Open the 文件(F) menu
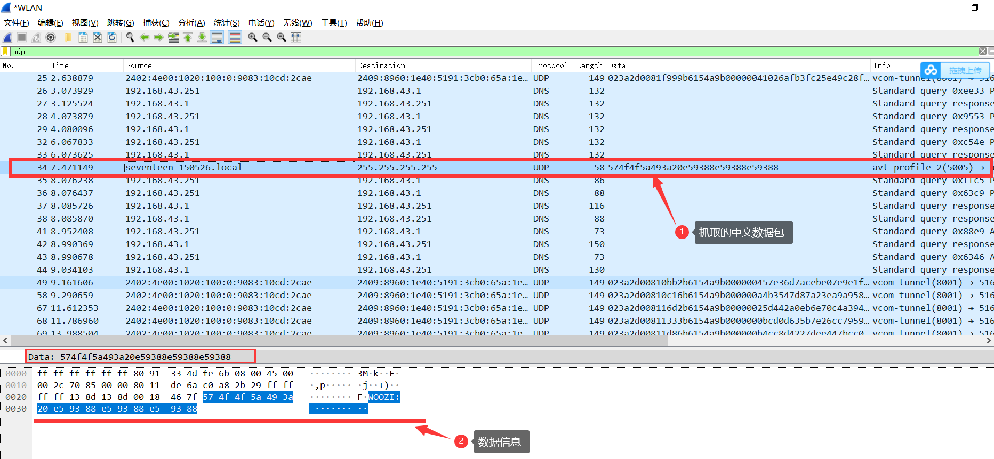Viewport: 994px width, 459px height. [x=17, y=23]
